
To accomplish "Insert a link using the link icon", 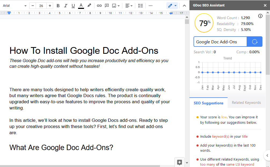I will tap(99, 5).
